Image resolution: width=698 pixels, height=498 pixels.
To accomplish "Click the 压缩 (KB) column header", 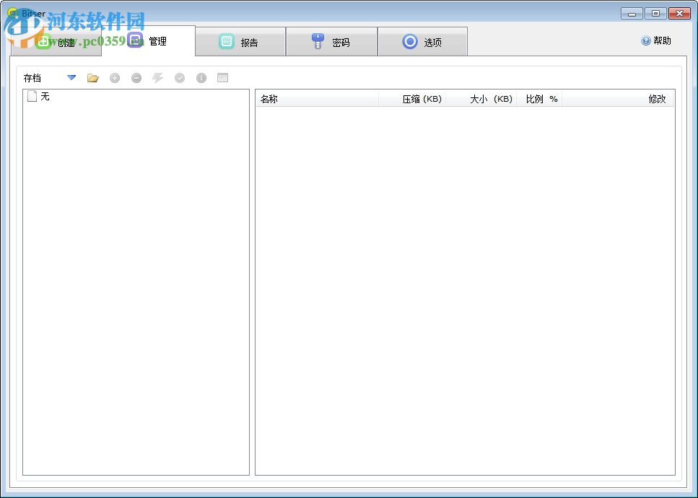I will (x=413, y=99).
